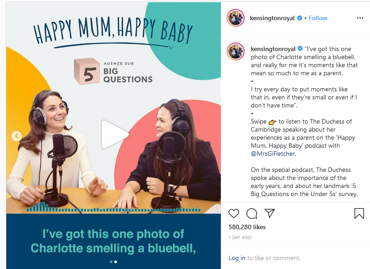
Task: View the 580,280 likes list
Action: [x=247, y=227]
